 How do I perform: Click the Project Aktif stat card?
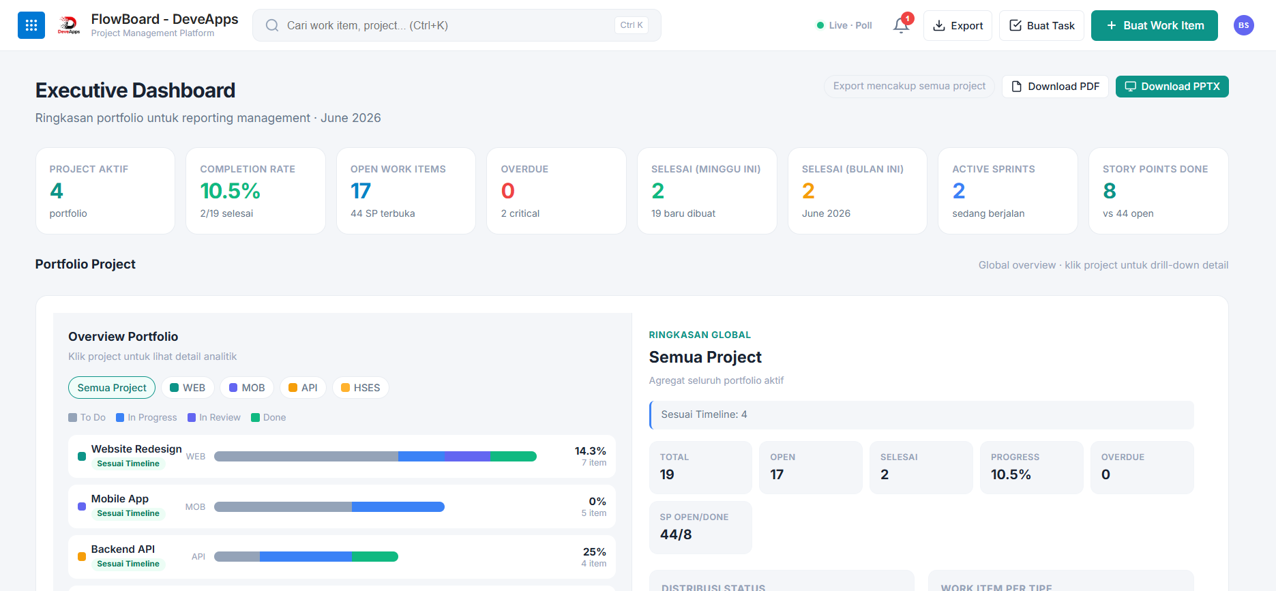point(105,191)
